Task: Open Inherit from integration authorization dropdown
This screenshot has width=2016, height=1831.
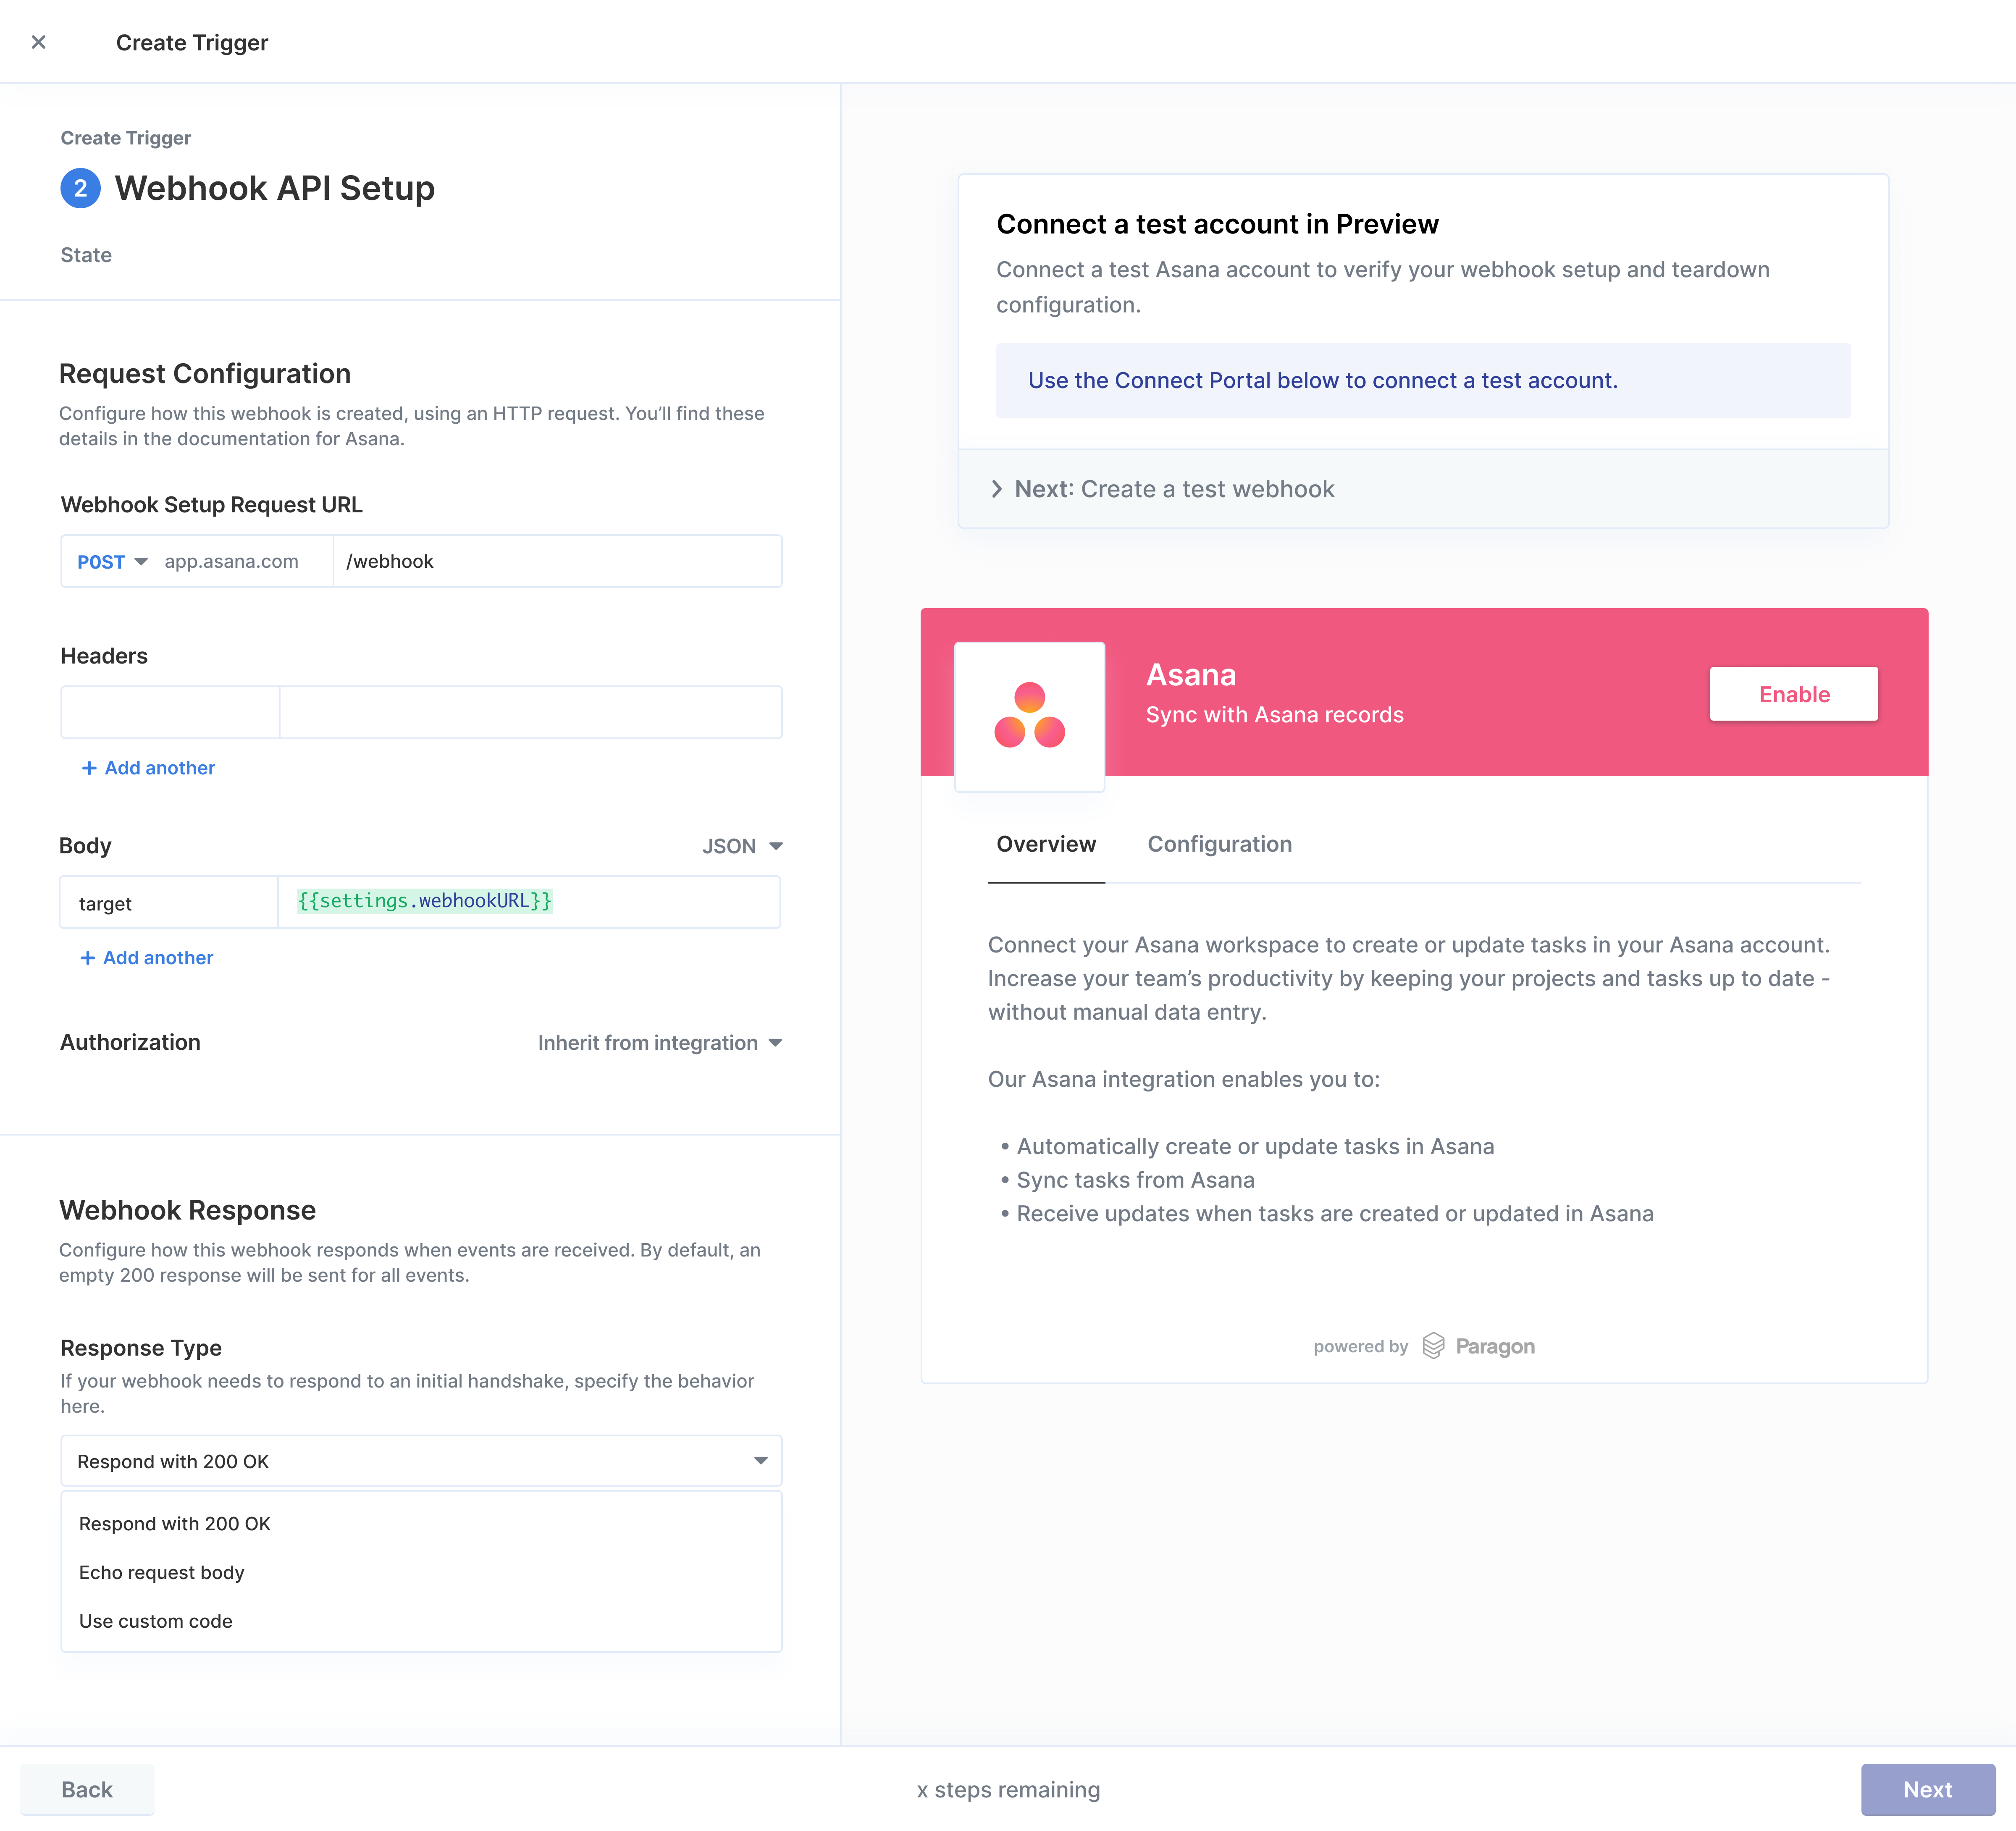Action: (660, 1043)
